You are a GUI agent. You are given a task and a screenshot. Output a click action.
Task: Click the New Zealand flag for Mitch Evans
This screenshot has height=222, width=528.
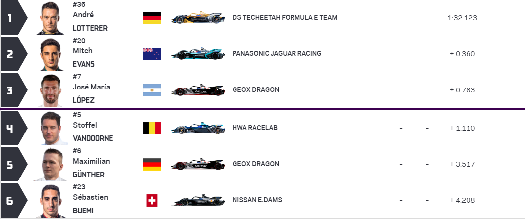click(152, 54)
